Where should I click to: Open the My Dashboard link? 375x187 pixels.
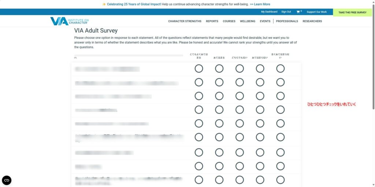click(269, 12)
